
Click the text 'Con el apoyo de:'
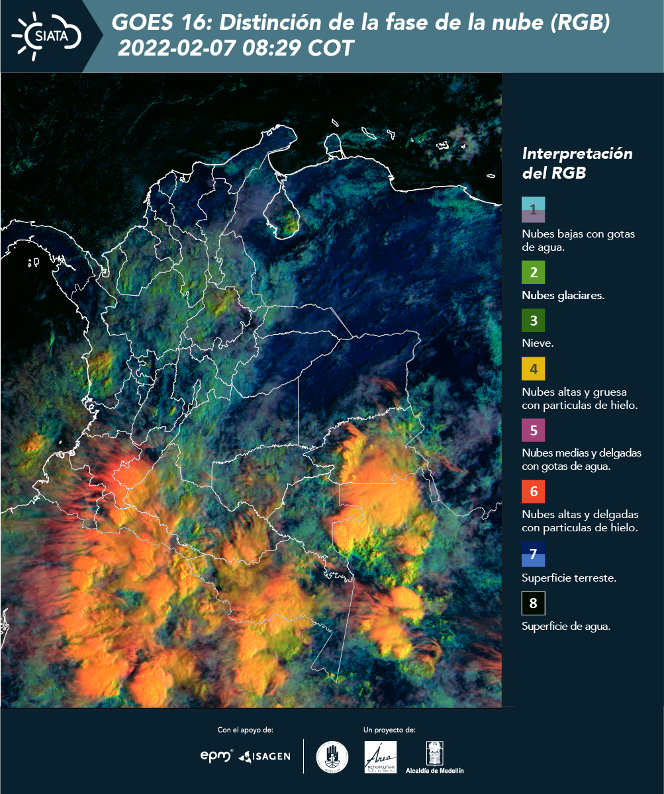[245, 730]
